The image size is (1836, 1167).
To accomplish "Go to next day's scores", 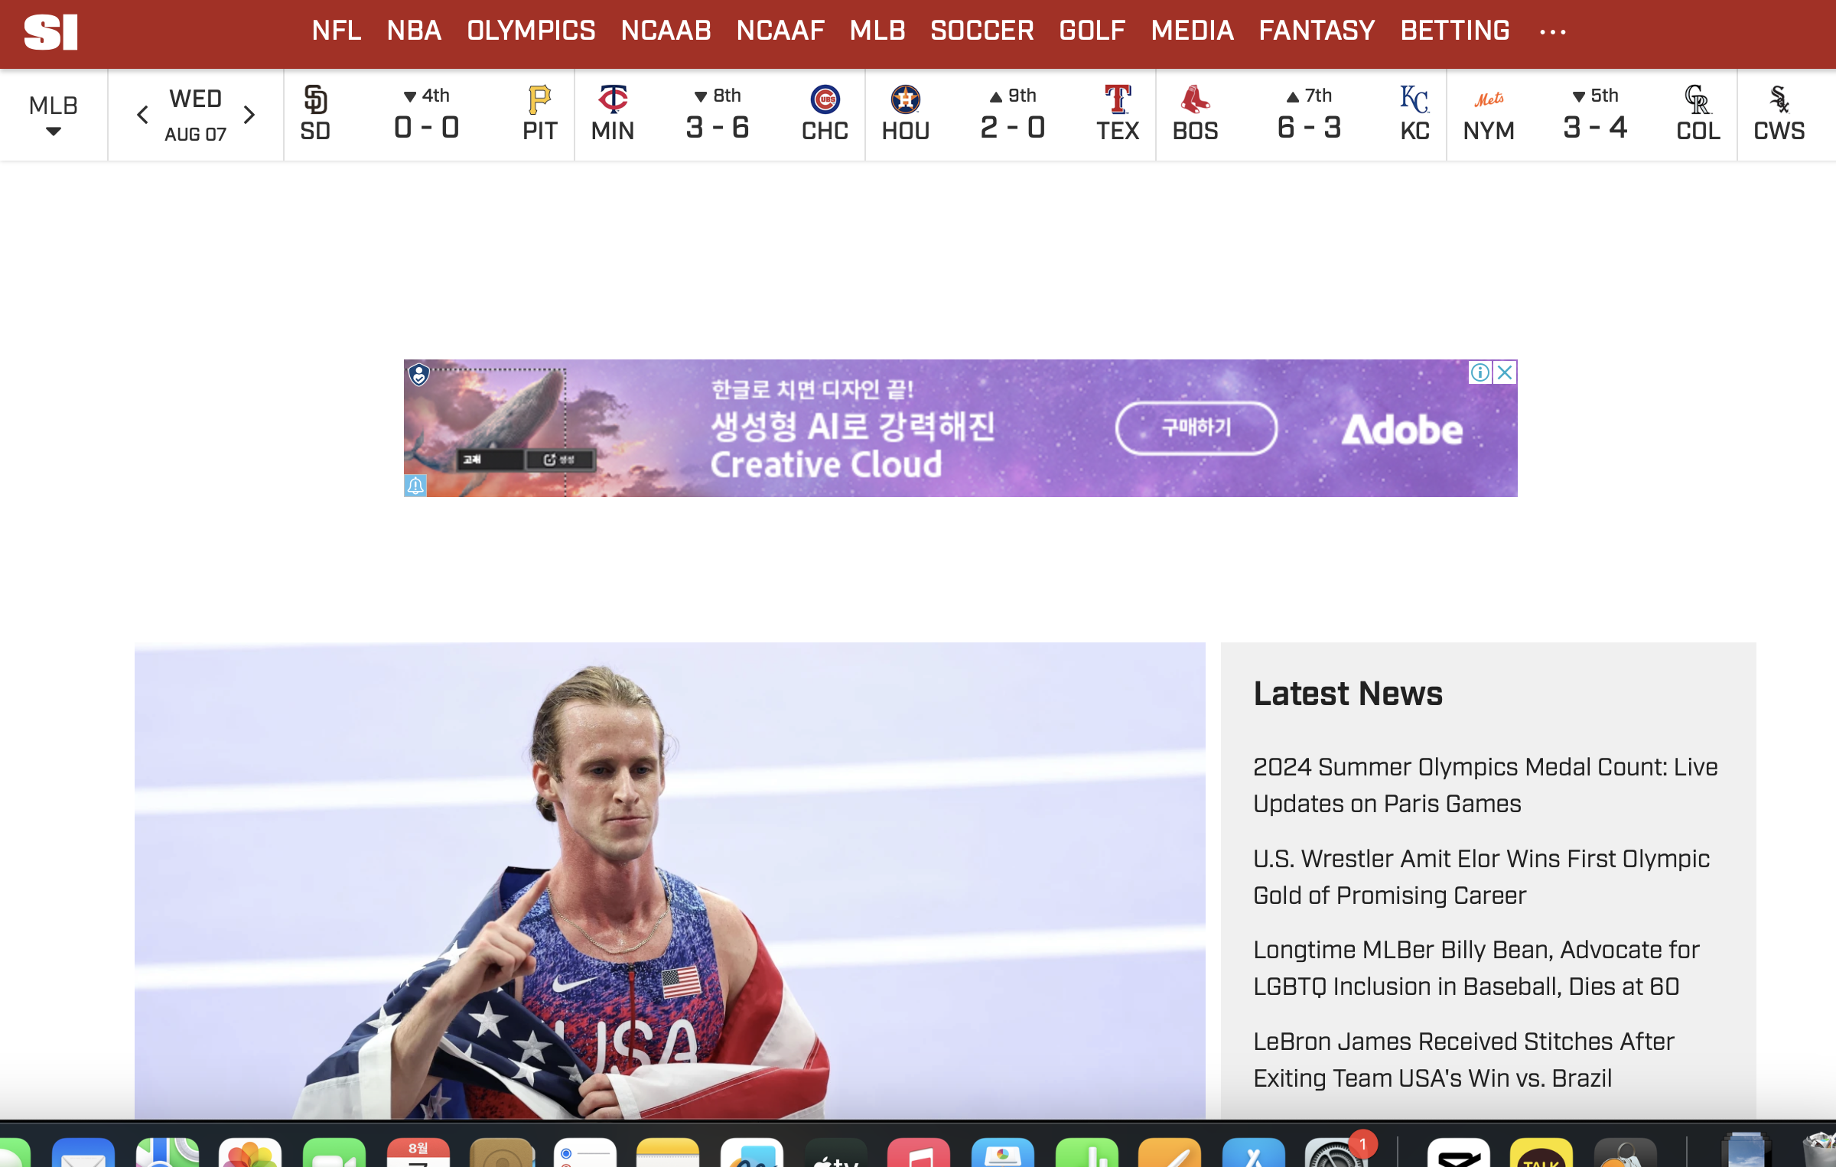I will (249, 115).
